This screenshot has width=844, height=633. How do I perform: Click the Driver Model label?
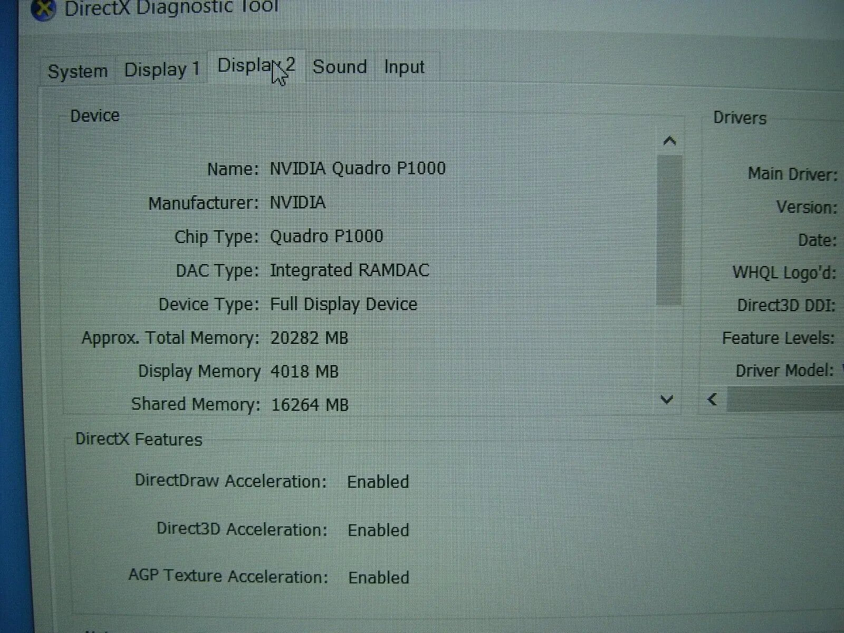[x=785, y=370]
